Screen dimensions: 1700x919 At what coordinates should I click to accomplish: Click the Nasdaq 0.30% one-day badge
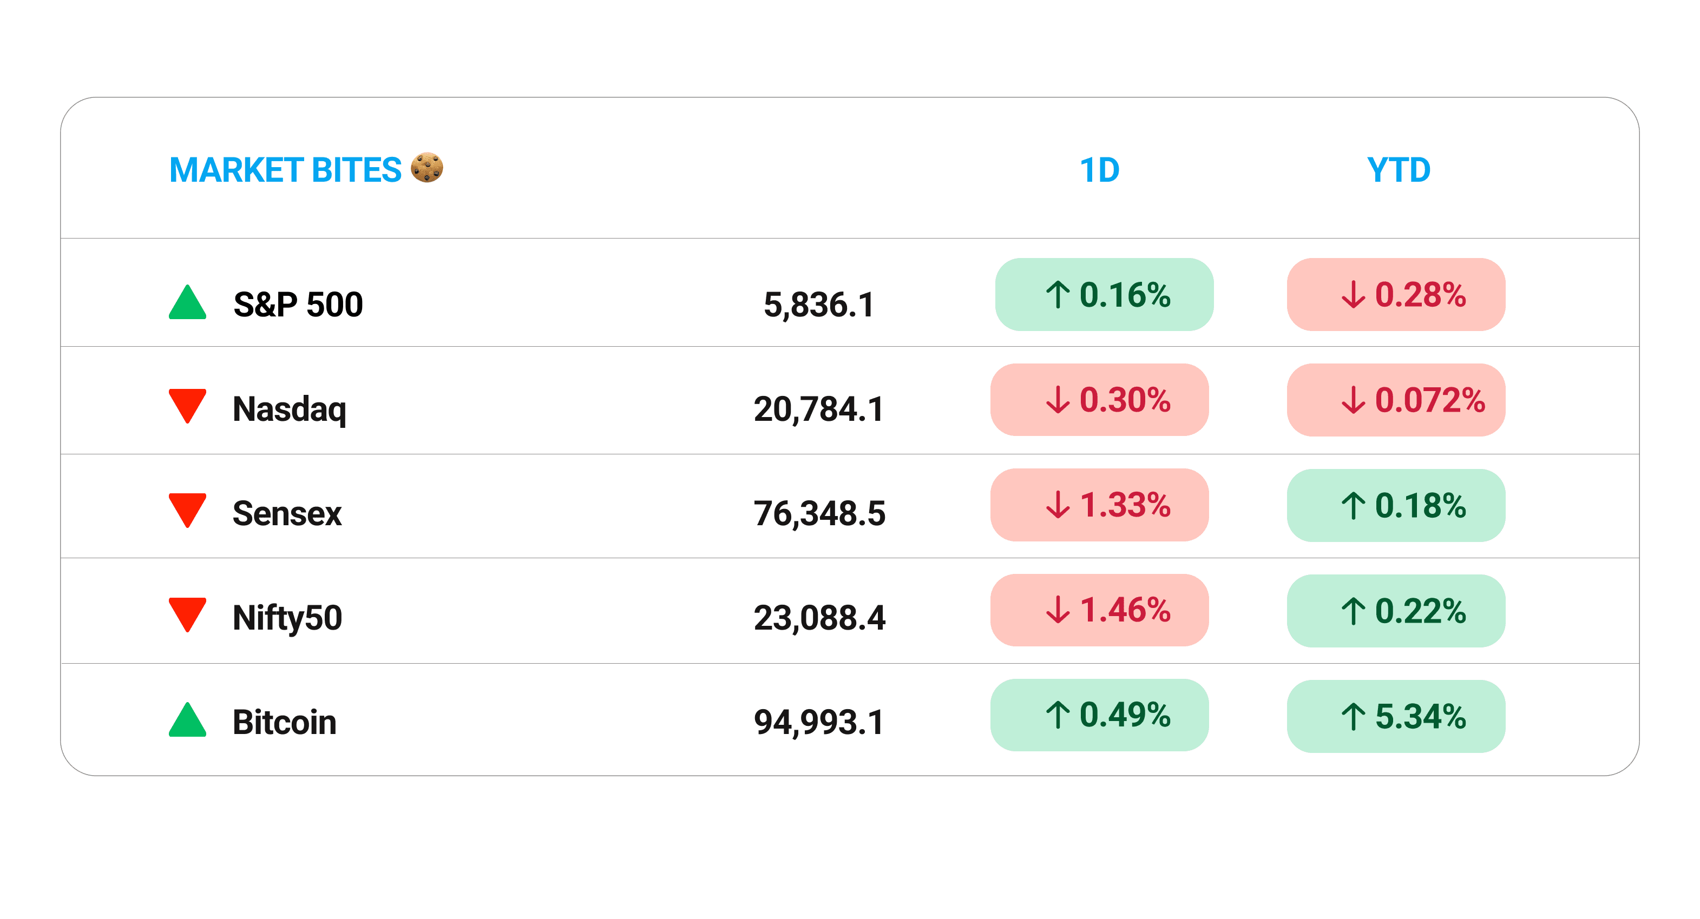[x=1099, y=400]
